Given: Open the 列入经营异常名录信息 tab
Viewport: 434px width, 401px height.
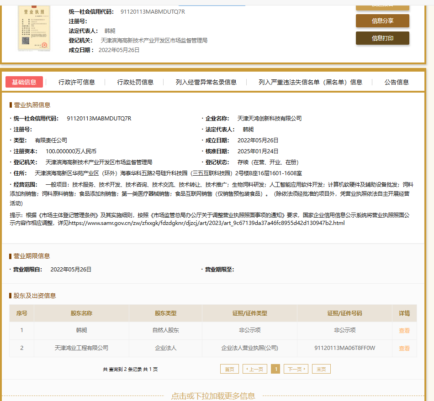Looking at the screenshot, I should [x=206, y=82].
